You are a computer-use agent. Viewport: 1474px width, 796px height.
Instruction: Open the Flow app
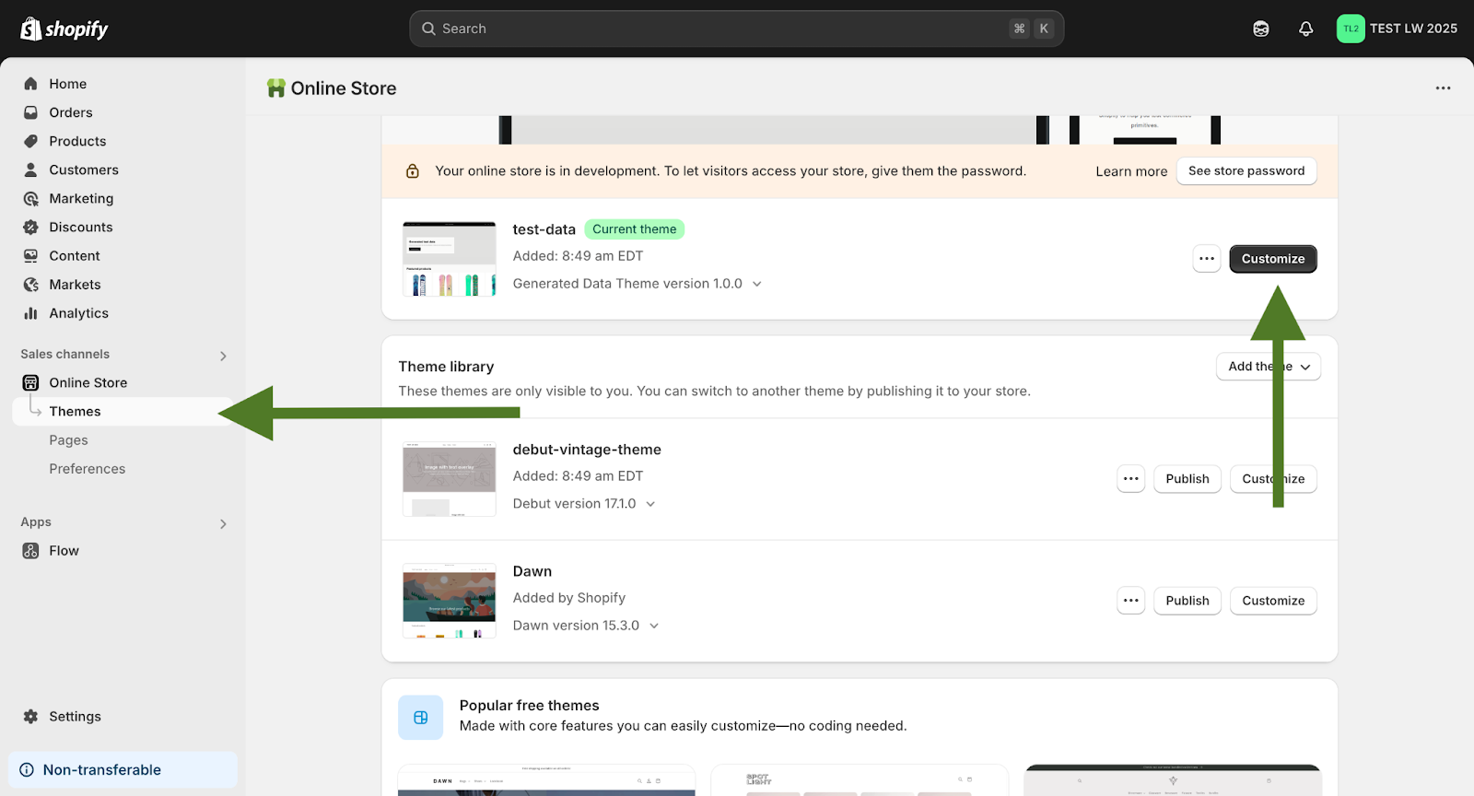point(64,551)
